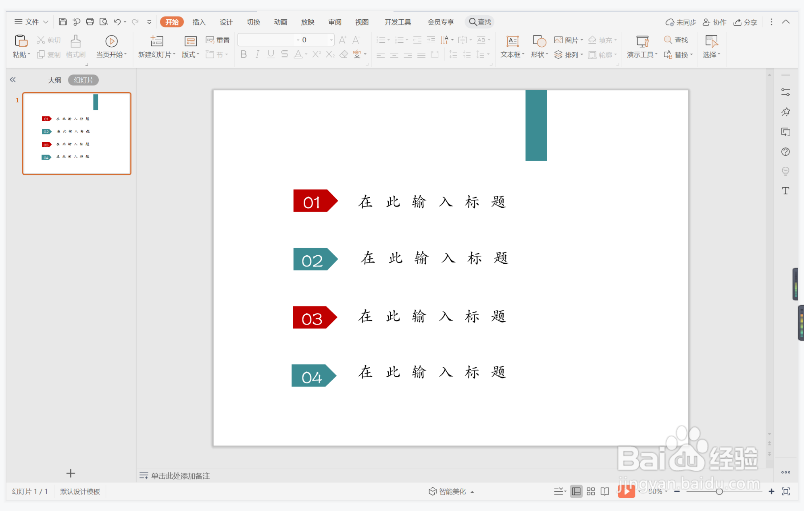Switch to the Outline (大纲) tab
Screen dimensions: 804x511
pyautogui.click(x=54, y=80)
